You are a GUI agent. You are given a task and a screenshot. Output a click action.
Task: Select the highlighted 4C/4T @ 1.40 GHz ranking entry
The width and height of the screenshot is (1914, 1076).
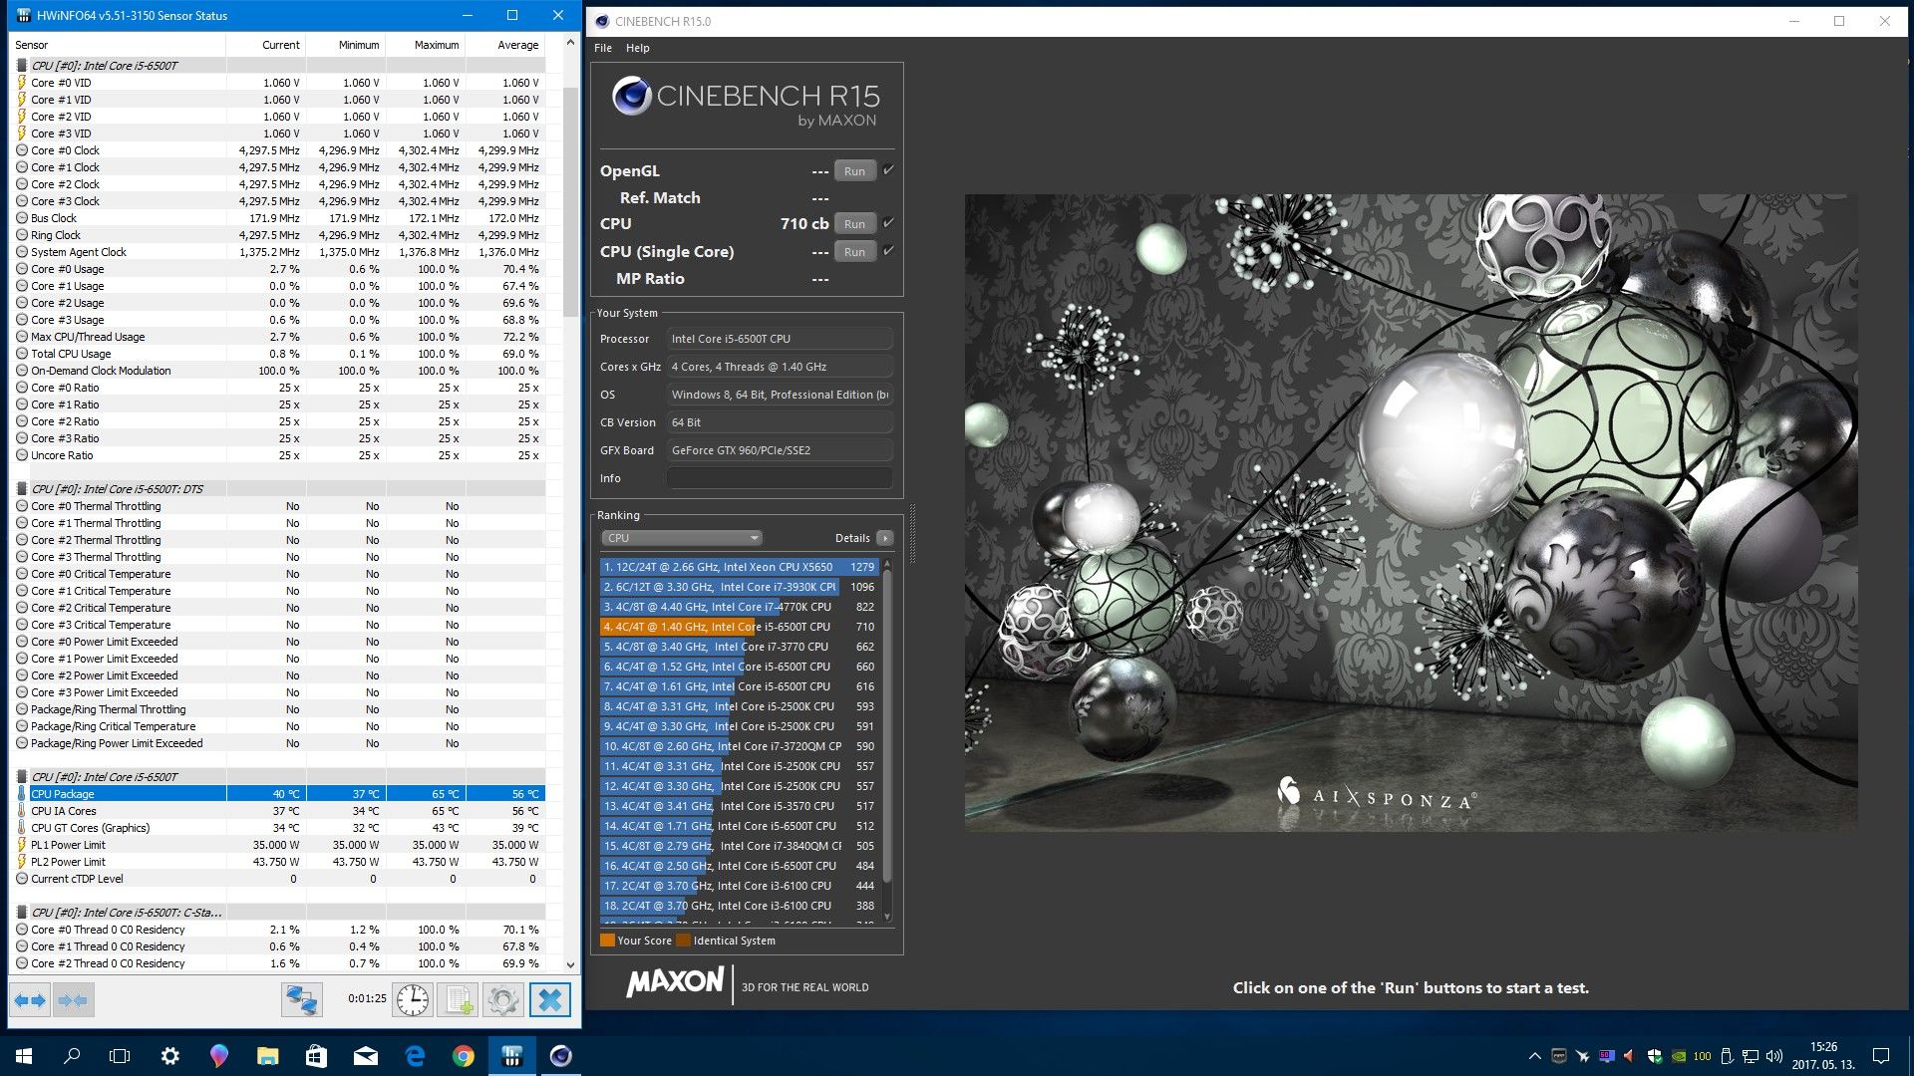pyautogui.click(x=739, y=627)
